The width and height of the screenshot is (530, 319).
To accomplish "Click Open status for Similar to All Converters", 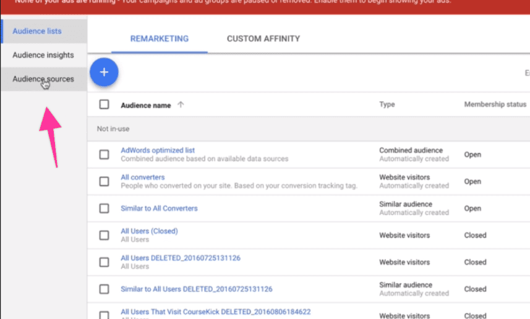I will [x=472, y=208].
